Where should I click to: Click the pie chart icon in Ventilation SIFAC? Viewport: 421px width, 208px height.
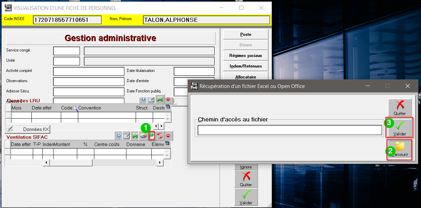pyautogui.click(x=144, y=136)
